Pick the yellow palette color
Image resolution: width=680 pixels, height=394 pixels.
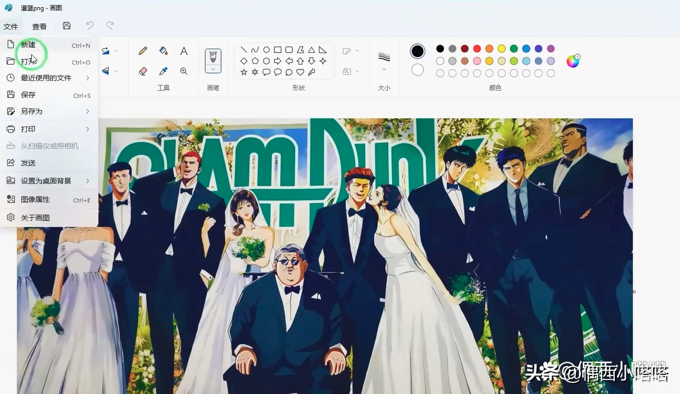point(502,49)
